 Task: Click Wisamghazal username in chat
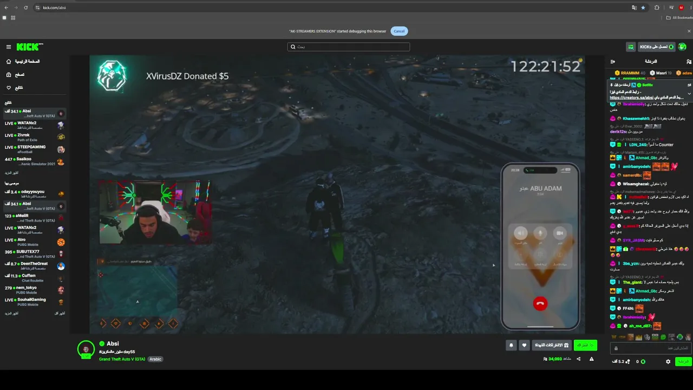[x=636, y=184]
